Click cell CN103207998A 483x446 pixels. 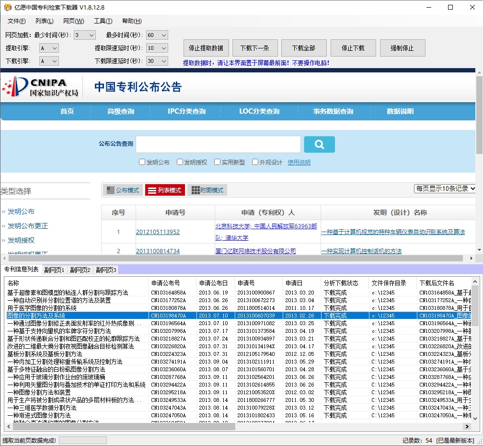[169, 331]
